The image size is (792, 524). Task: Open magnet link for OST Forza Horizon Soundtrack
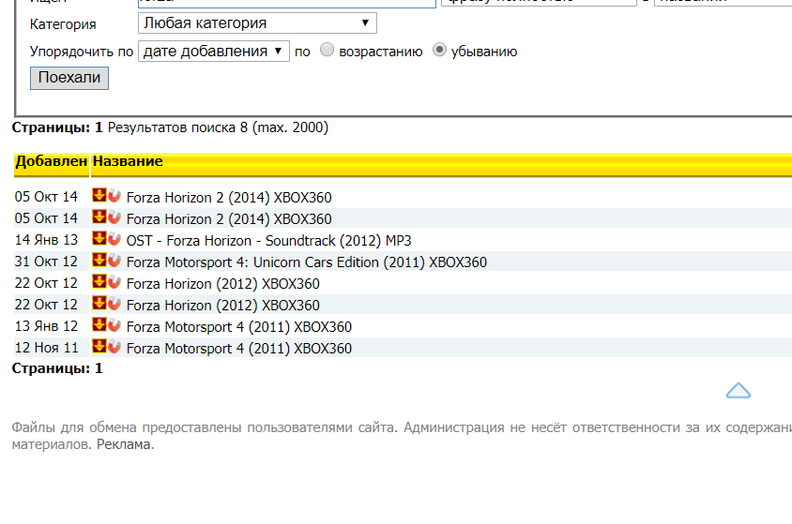[x=114, y=238]
